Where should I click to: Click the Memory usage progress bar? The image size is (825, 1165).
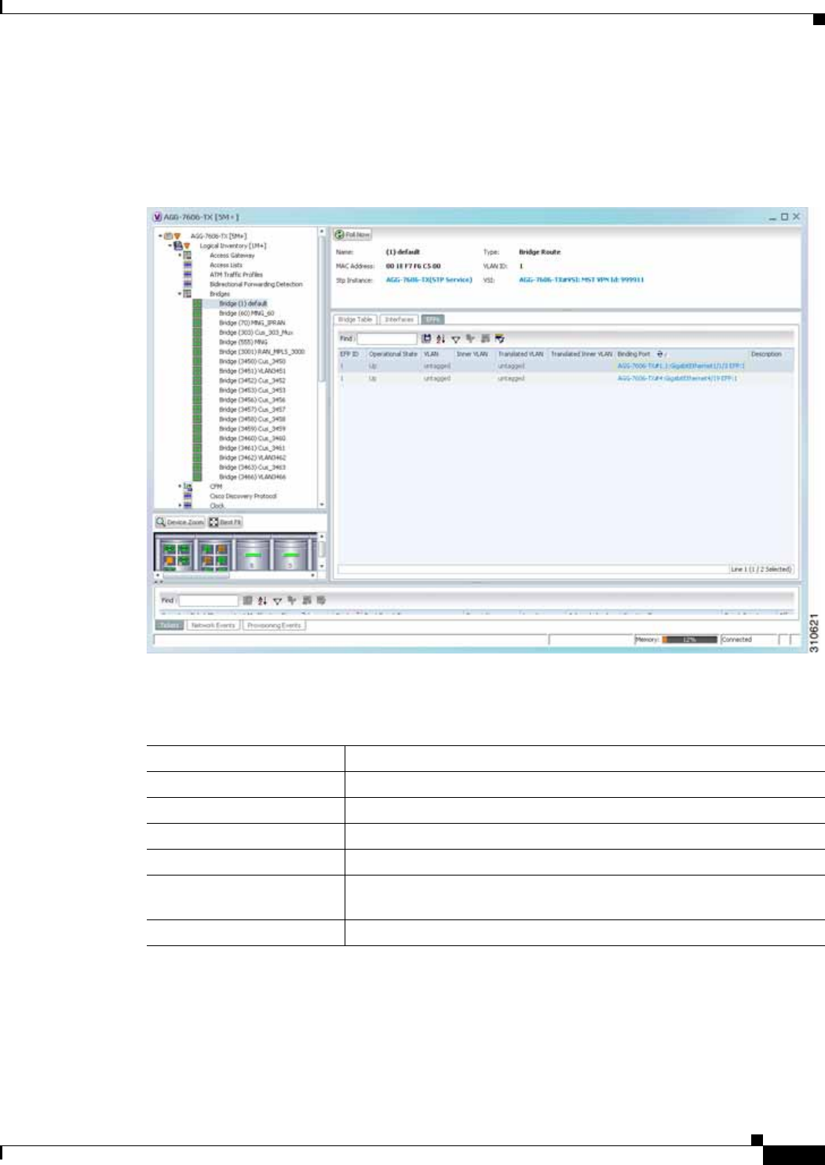[689, 640]
